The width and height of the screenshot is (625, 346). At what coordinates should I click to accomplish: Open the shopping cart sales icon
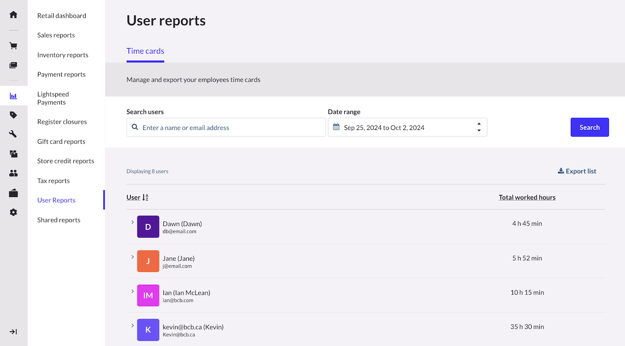pyautogui.click(x=13, y=46)
